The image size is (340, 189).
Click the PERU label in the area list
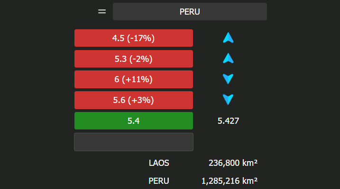coord(159,180)
